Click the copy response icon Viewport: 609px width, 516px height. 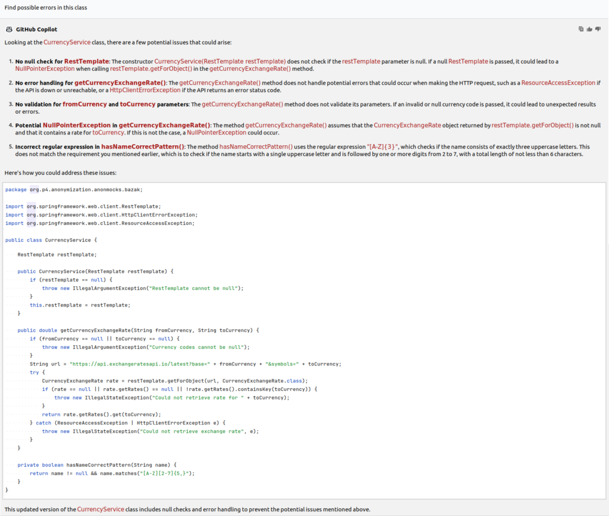pos(581,29)
